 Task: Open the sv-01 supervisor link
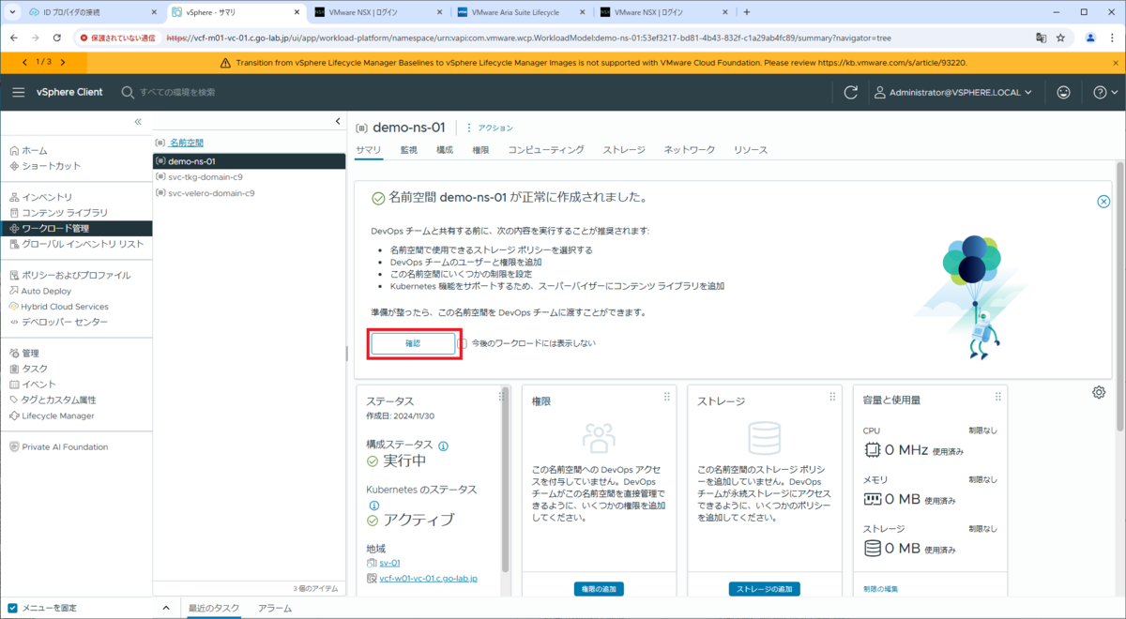(x=389, y=563)
